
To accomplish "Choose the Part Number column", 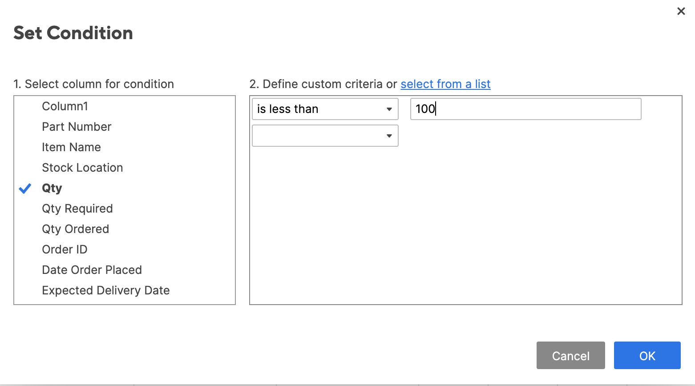I will pyautogui.click(x=77, y=127).
